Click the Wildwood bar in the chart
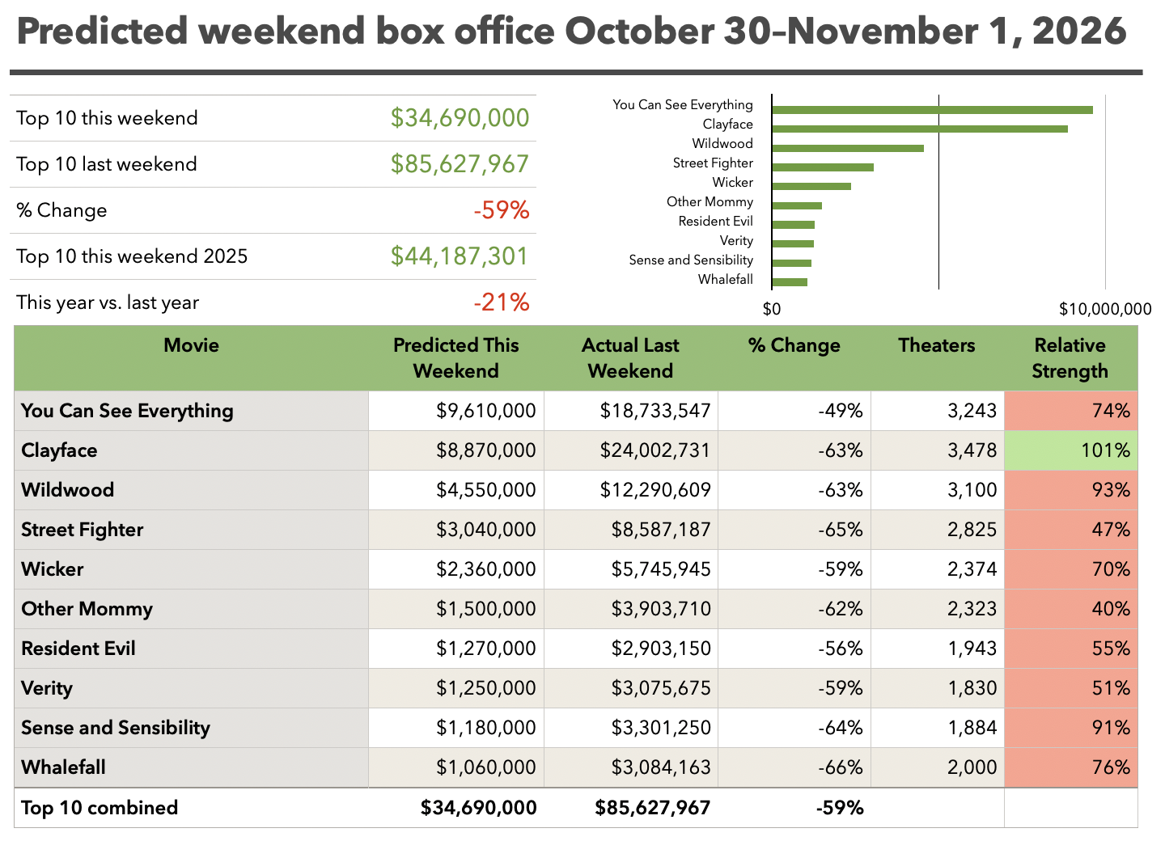 [x=848, y=148]
